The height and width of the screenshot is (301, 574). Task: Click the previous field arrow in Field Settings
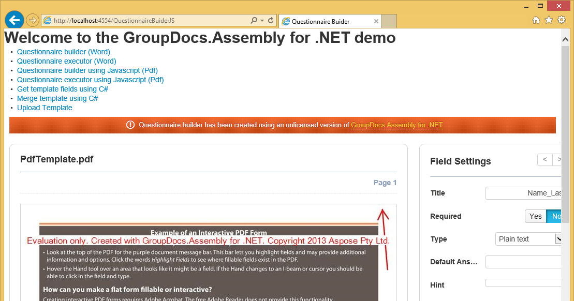click(x=544, y=160)
